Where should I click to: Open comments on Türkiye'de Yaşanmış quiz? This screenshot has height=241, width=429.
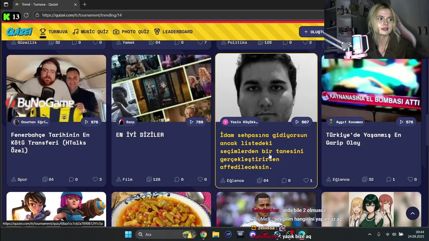coord(390,179)
